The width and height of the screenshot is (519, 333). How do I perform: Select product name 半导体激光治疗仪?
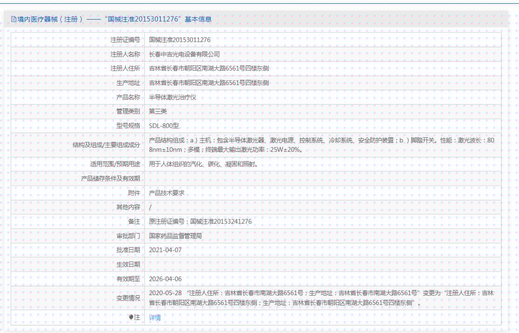[x=172, y=97]
